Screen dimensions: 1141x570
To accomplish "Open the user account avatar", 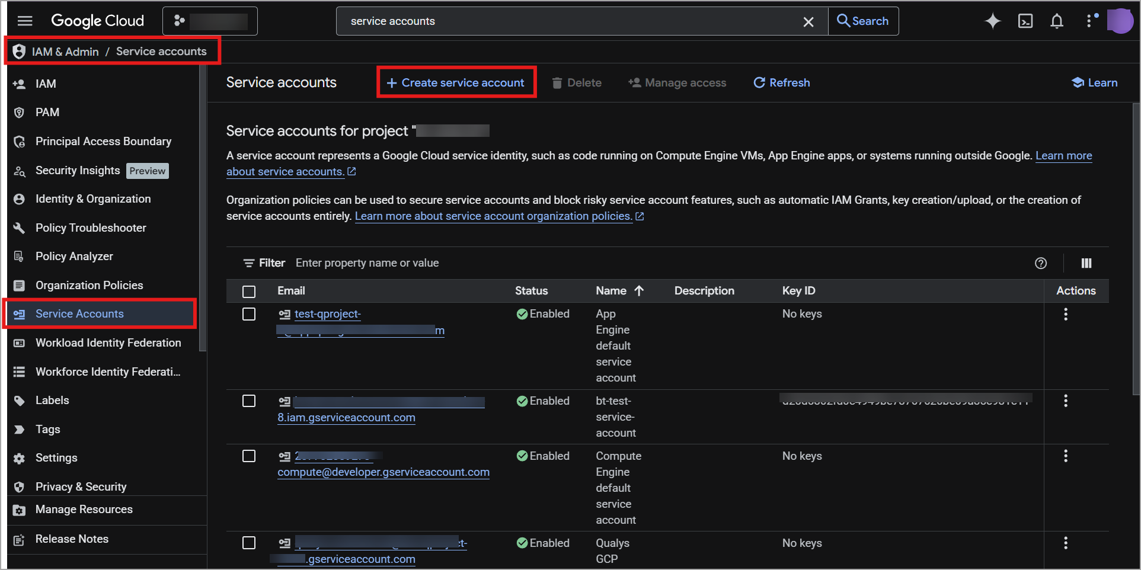I will pos(1120,21).
